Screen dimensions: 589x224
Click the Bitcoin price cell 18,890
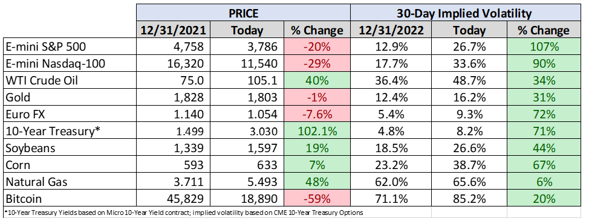pyautogui.click(x=246, y=199)
